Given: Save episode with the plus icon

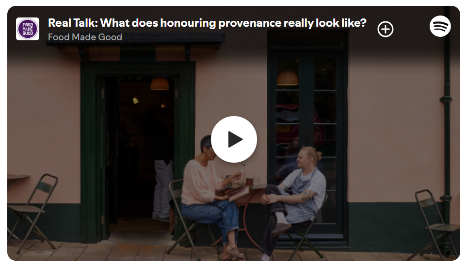Looking at the screenshot, I should point(386,29).
